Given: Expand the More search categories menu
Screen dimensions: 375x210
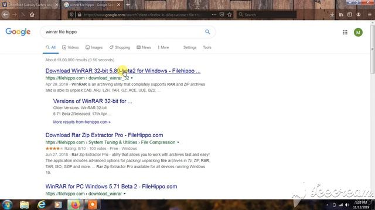Looking at the screenshot, I should click(x=163, y=47).
